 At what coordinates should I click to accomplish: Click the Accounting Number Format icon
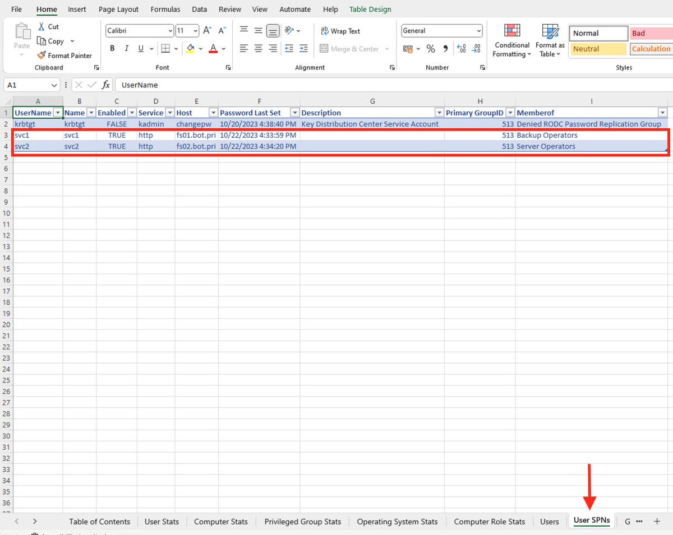(x=408, y=49)
